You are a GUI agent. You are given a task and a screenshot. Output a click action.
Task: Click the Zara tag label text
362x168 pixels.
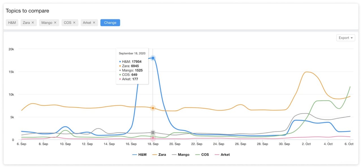coord(26,23)
